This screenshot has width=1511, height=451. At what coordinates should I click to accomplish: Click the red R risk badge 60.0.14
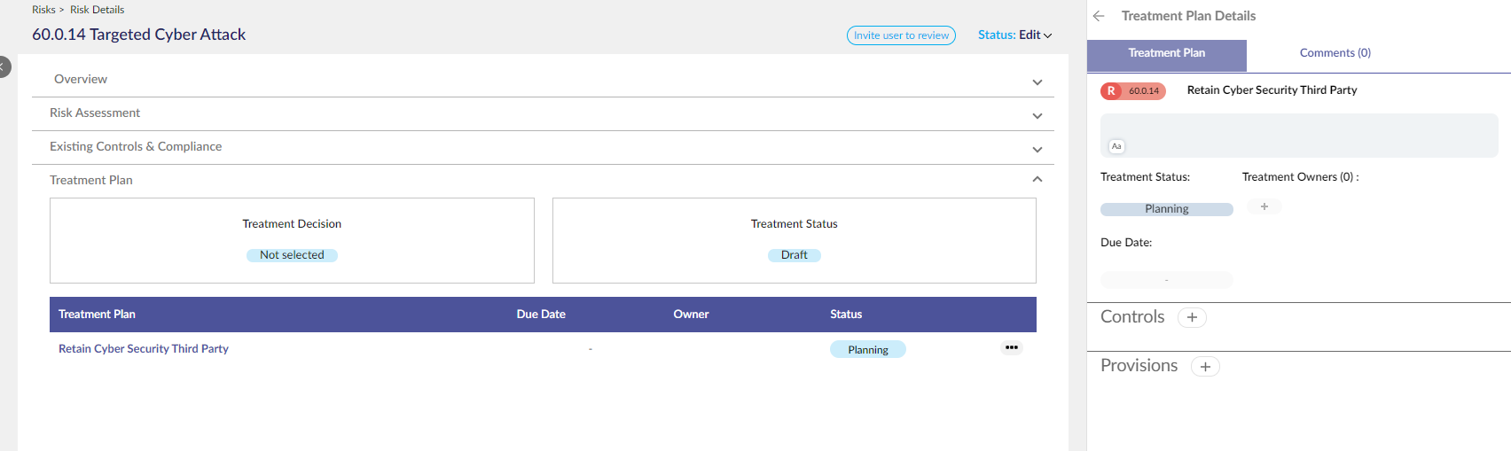coord(1133,90)
